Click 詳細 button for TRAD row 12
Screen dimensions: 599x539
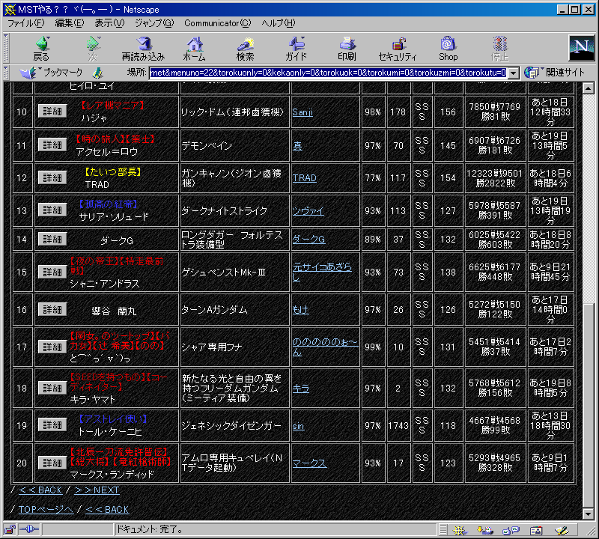(52, 177)
